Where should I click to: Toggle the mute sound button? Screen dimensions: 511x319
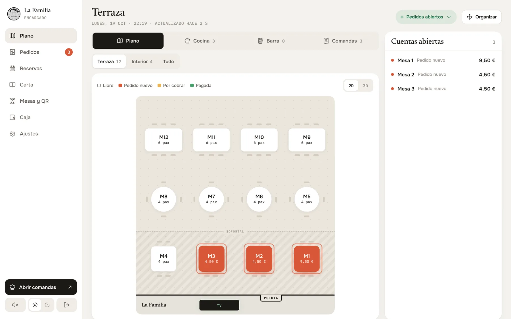[x=15, y=305]
